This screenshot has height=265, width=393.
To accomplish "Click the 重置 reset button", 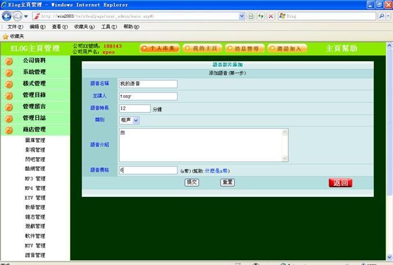I will tap(227, 182).
